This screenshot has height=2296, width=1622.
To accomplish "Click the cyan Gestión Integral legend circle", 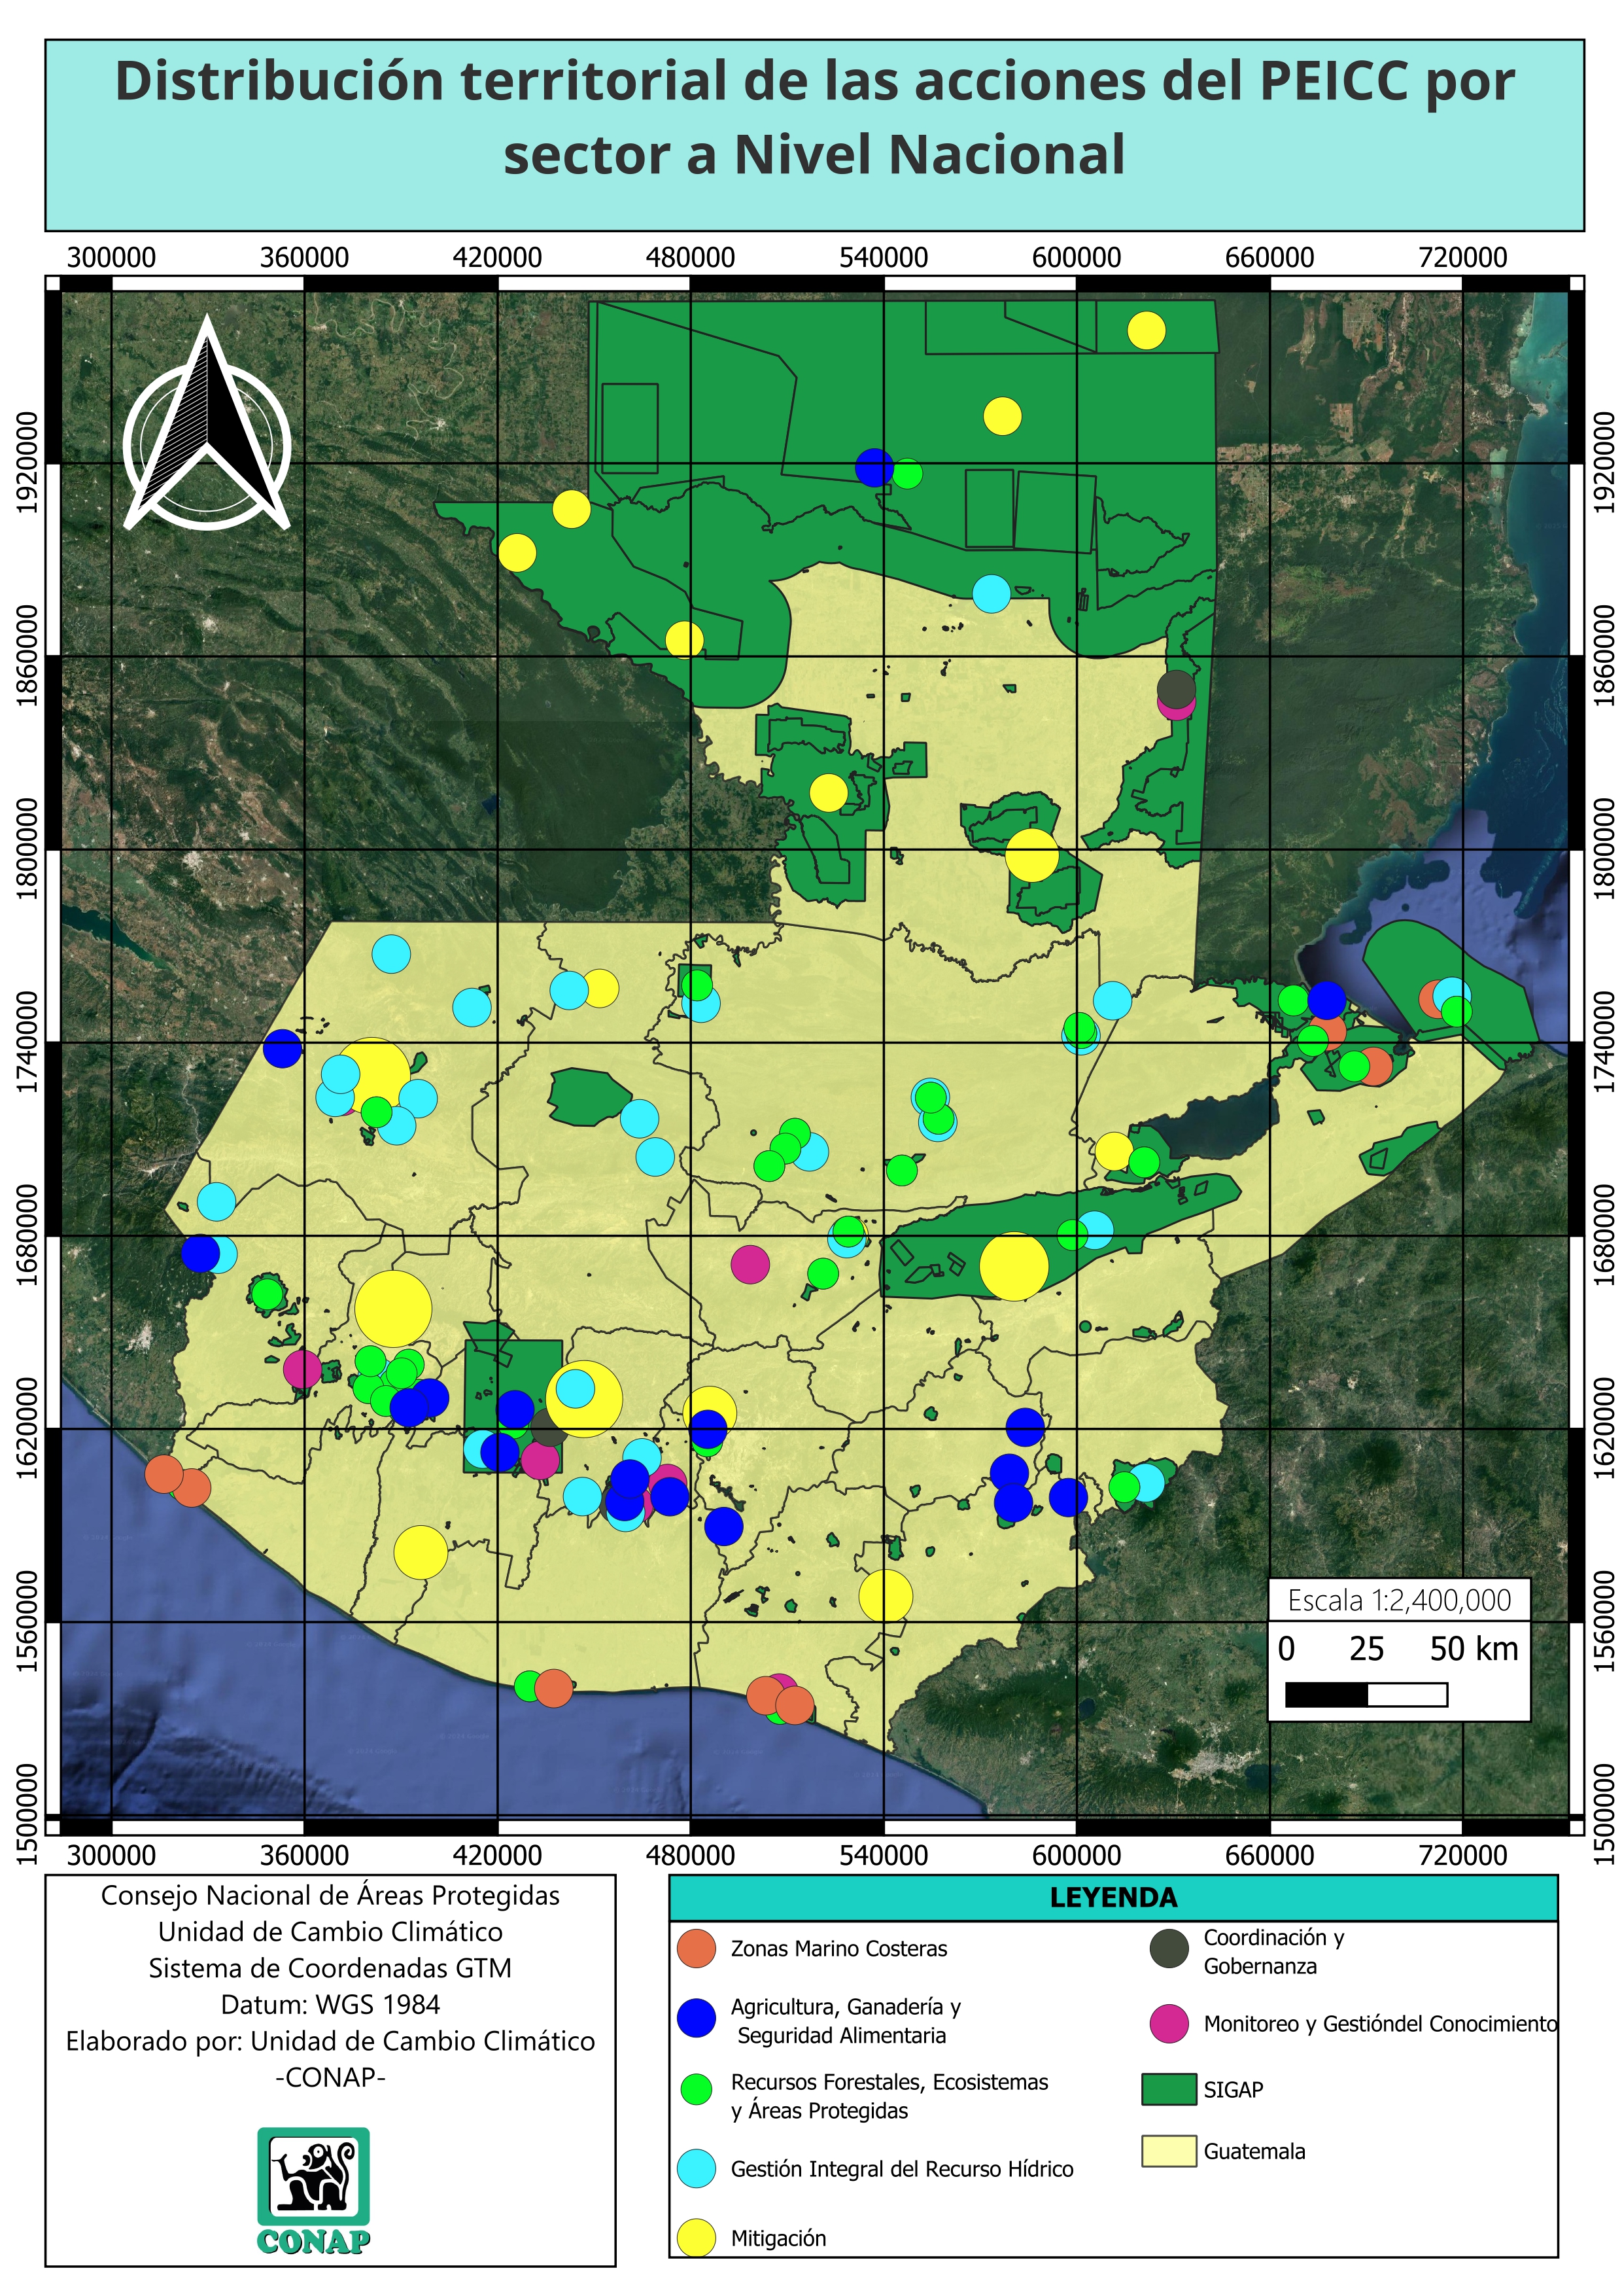I will 697,2168.
